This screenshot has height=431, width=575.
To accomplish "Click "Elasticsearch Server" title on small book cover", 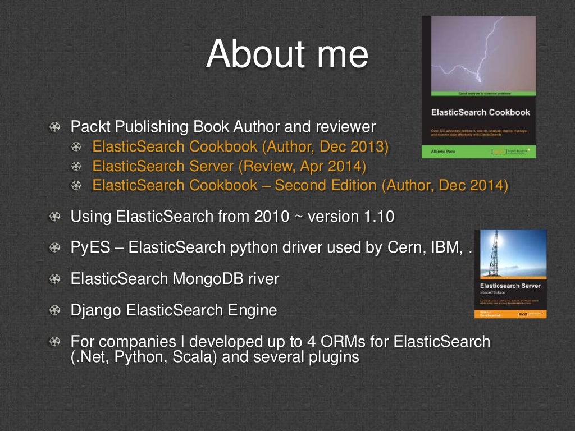I will click(x=510, y=286).
